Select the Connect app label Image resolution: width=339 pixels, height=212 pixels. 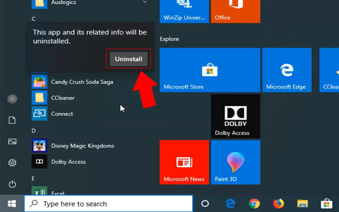(62, 114)
